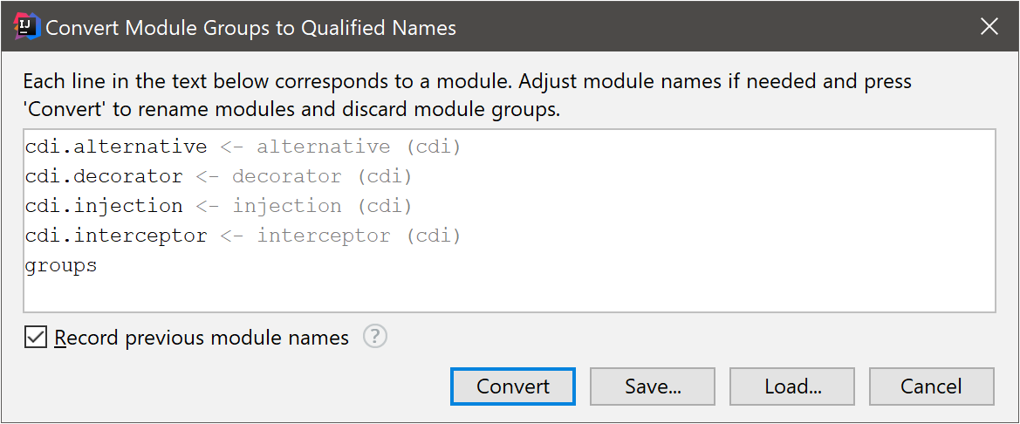
Task: Toggle Record previous module names checkbox
Action: click(36, 337)
